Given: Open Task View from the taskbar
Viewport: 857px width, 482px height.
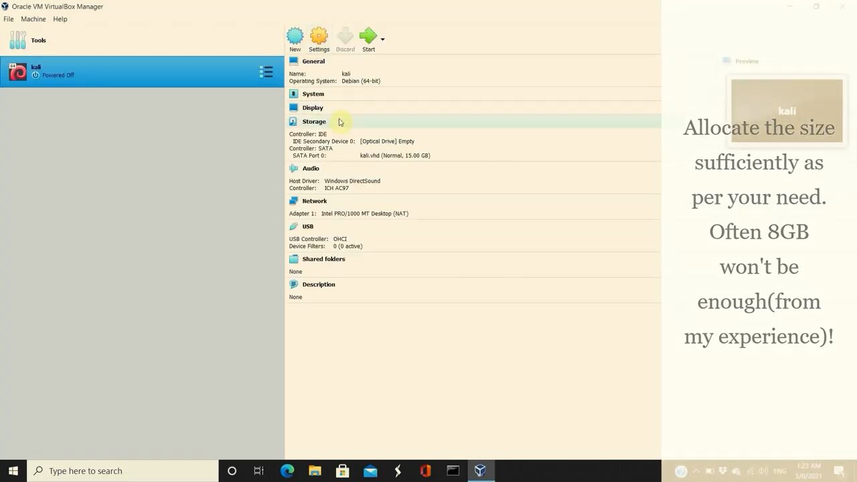Looking at the screenshot, I should (259, 471).
